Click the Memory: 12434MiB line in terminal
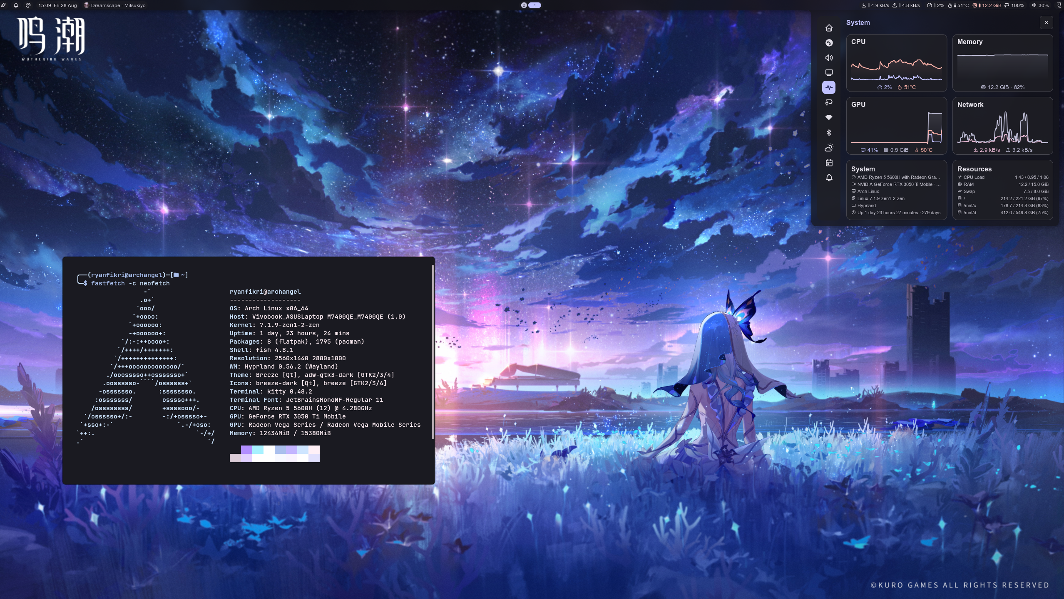The height and width of the screenshot is (599, 1064). [280, 433]
